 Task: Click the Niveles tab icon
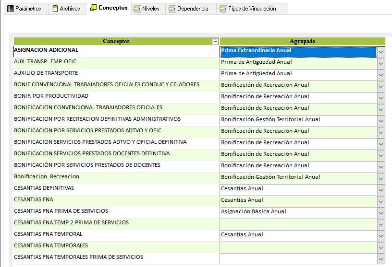click(137, 9)
